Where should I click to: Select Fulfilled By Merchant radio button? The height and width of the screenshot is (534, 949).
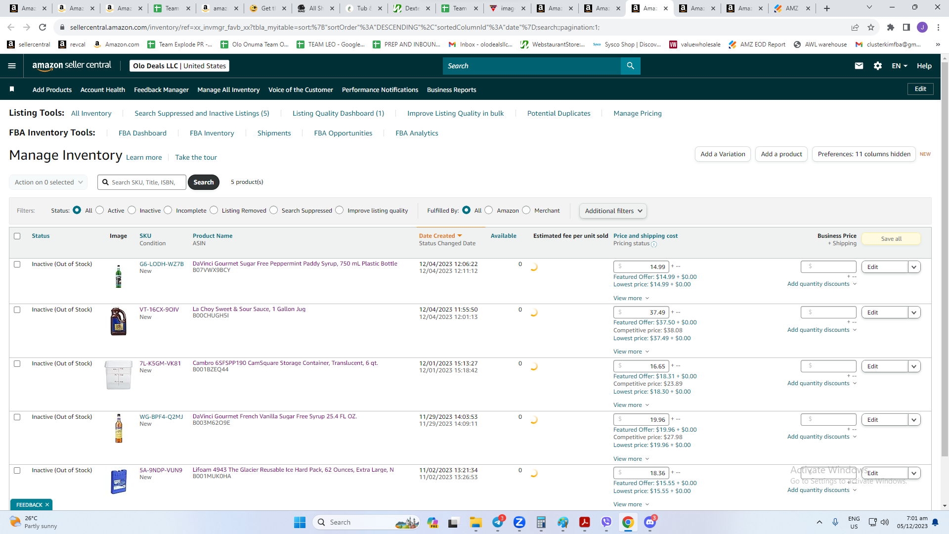click(x=526, y=210)
